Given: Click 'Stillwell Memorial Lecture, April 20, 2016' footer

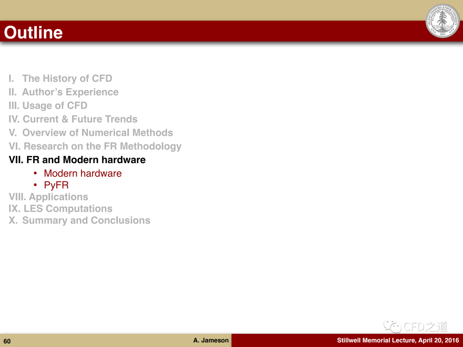Looking at the screenshot, I should [398, 340].
